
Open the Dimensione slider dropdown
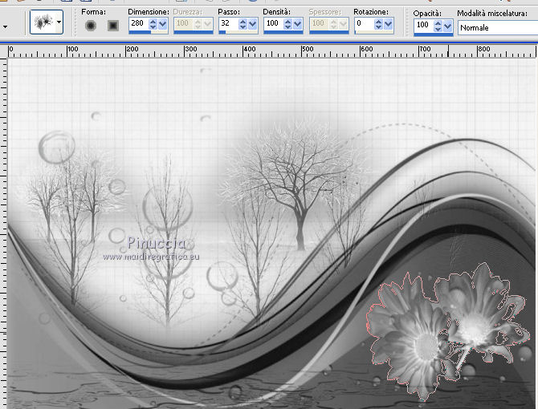click(163, 23)
